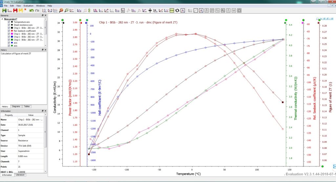Open the Windows menu
The width and height of the screenshot is (336, 182).
(x=40, y=6)
